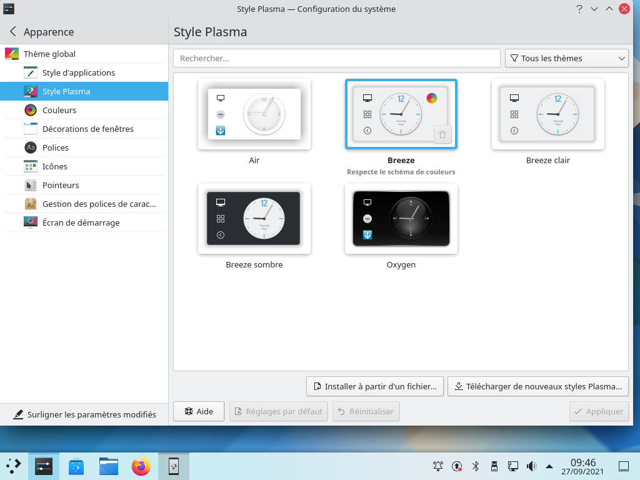Launch Firefox from the taskbar
The height and width of the screenshot is (480, 640).
pyautogui.click(x=141, y=466)
